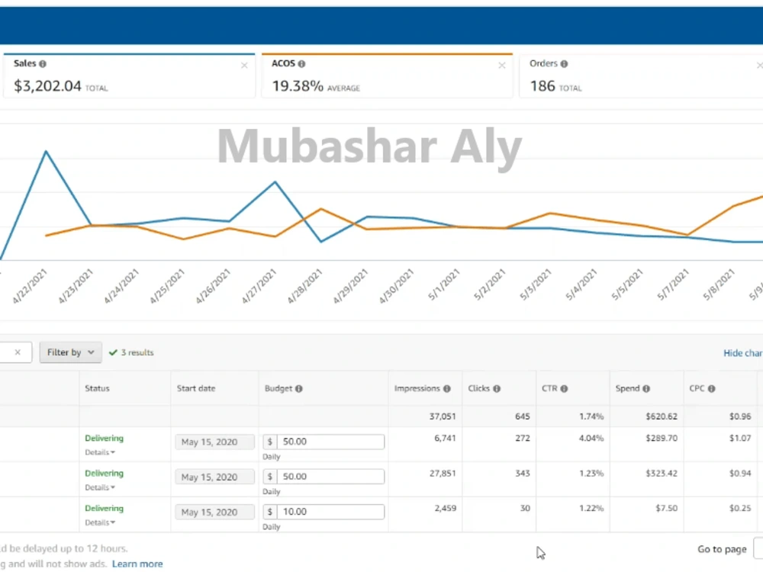Click the 3 results indicator
763x572 pixels.
(131, 352)
